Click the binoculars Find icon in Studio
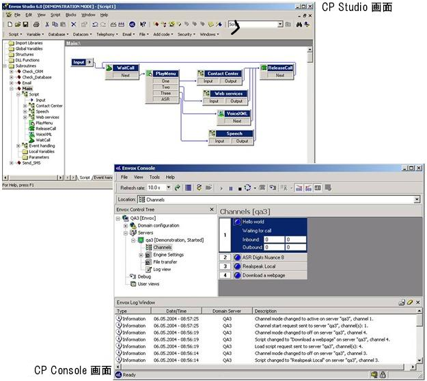Image resolution: width=427 pixels, height=381 pixels. coord(299,24)
